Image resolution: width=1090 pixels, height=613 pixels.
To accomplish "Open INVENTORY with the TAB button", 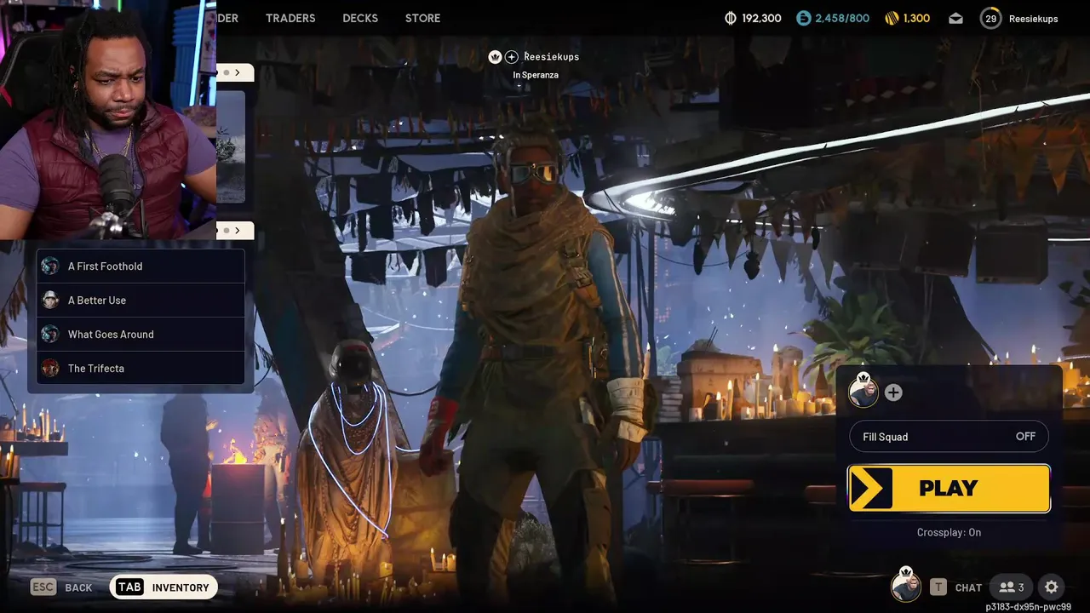I will tap(163, 587).
